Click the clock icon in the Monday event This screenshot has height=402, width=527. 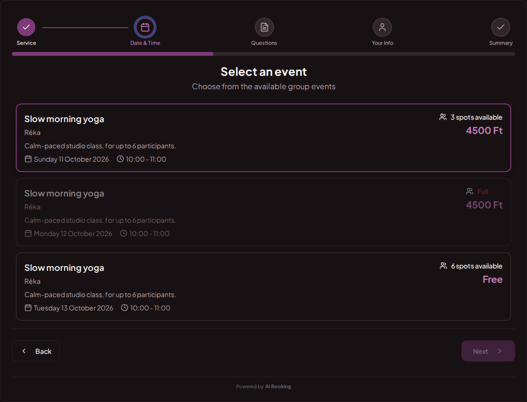[x=124, y=233]
